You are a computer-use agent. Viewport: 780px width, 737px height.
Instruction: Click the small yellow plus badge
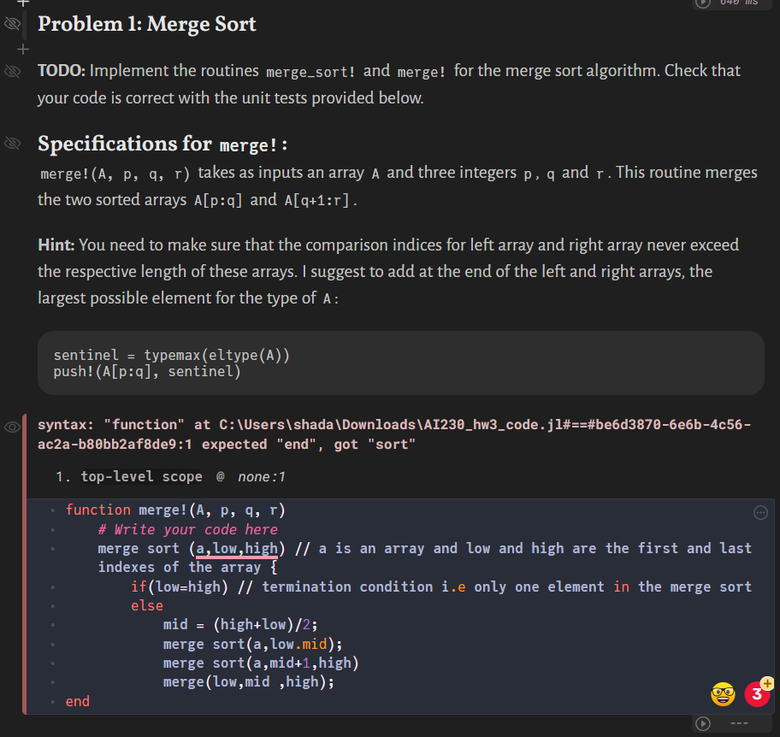767,683
